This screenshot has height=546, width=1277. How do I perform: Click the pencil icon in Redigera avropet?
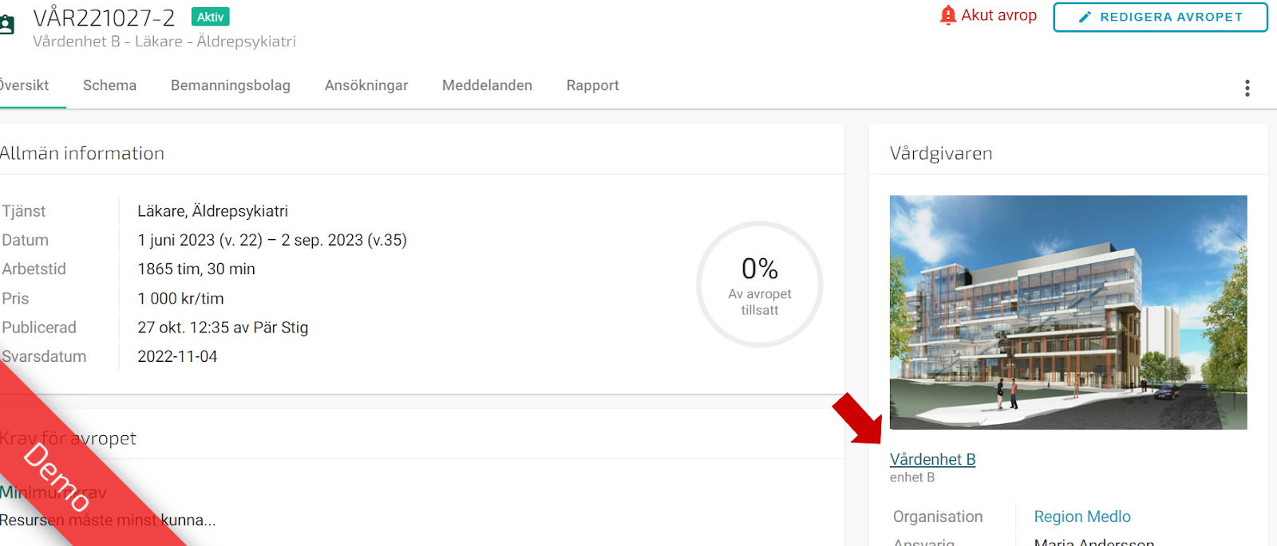[1085, 17]
